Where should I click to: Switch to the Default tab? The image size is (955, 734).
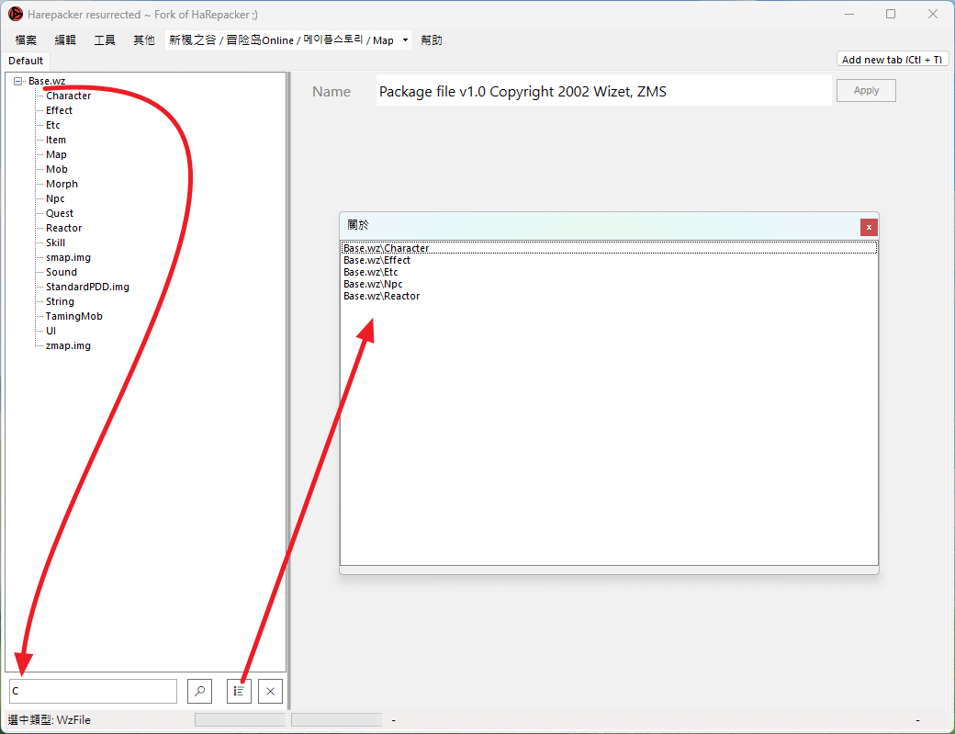coord(26,61)
